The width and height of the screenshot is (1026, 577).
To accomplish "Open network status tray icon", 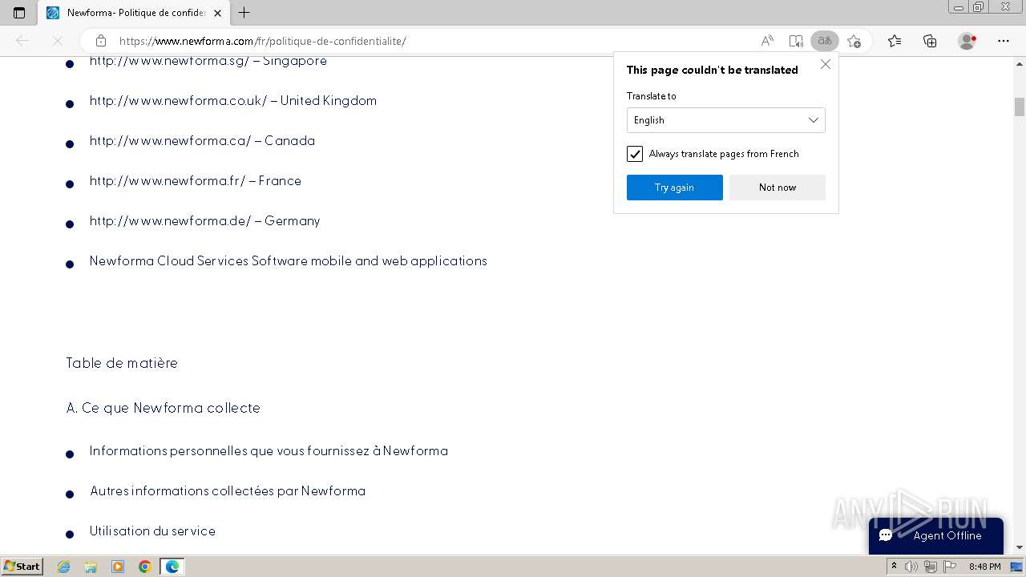I will coord(930,567).
